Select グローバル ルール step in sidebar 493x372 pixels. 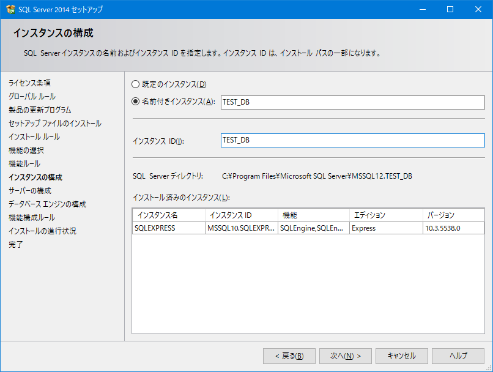point(32,97)
